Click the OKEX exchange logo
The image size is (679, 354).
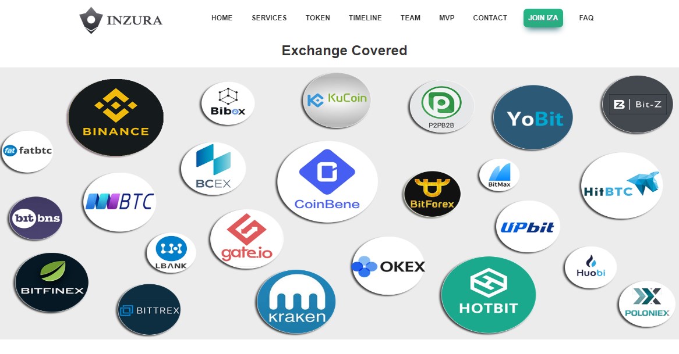[x=388, y=266]
